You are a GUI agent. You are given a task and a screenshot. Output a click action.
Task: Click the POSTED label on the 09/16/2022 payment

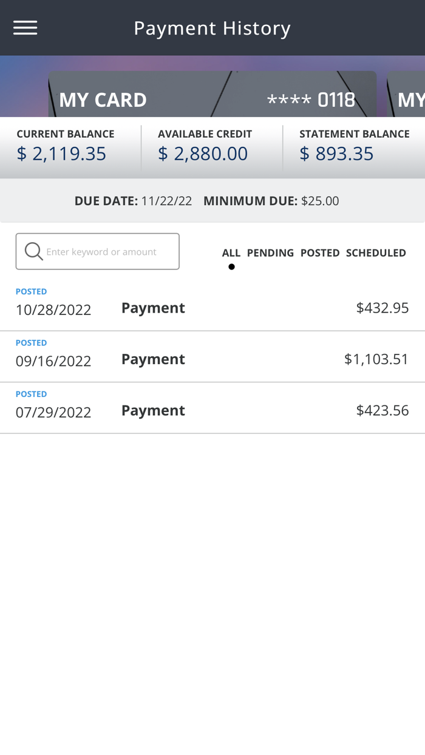[x=31, y=342]
